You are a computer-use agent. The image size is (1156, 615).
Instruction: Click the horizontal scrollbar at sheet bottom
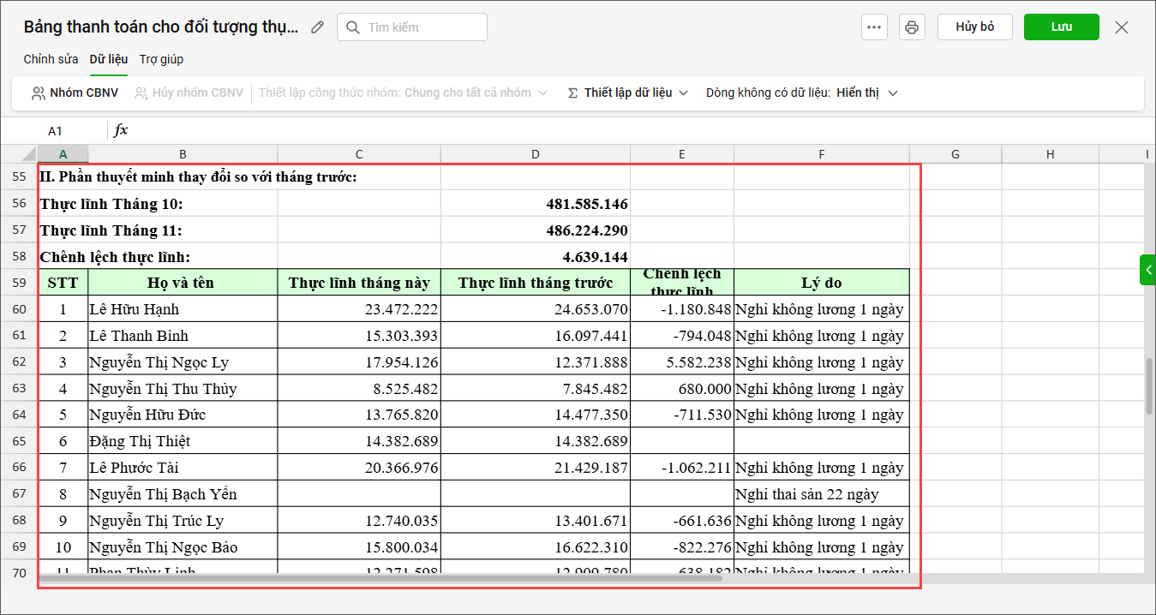pos(381,578)
